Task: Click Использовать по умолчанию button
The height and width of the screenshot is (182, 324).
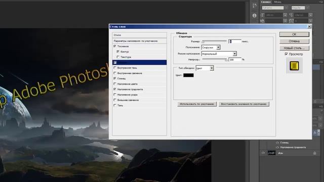Action: tap(197, 104)
